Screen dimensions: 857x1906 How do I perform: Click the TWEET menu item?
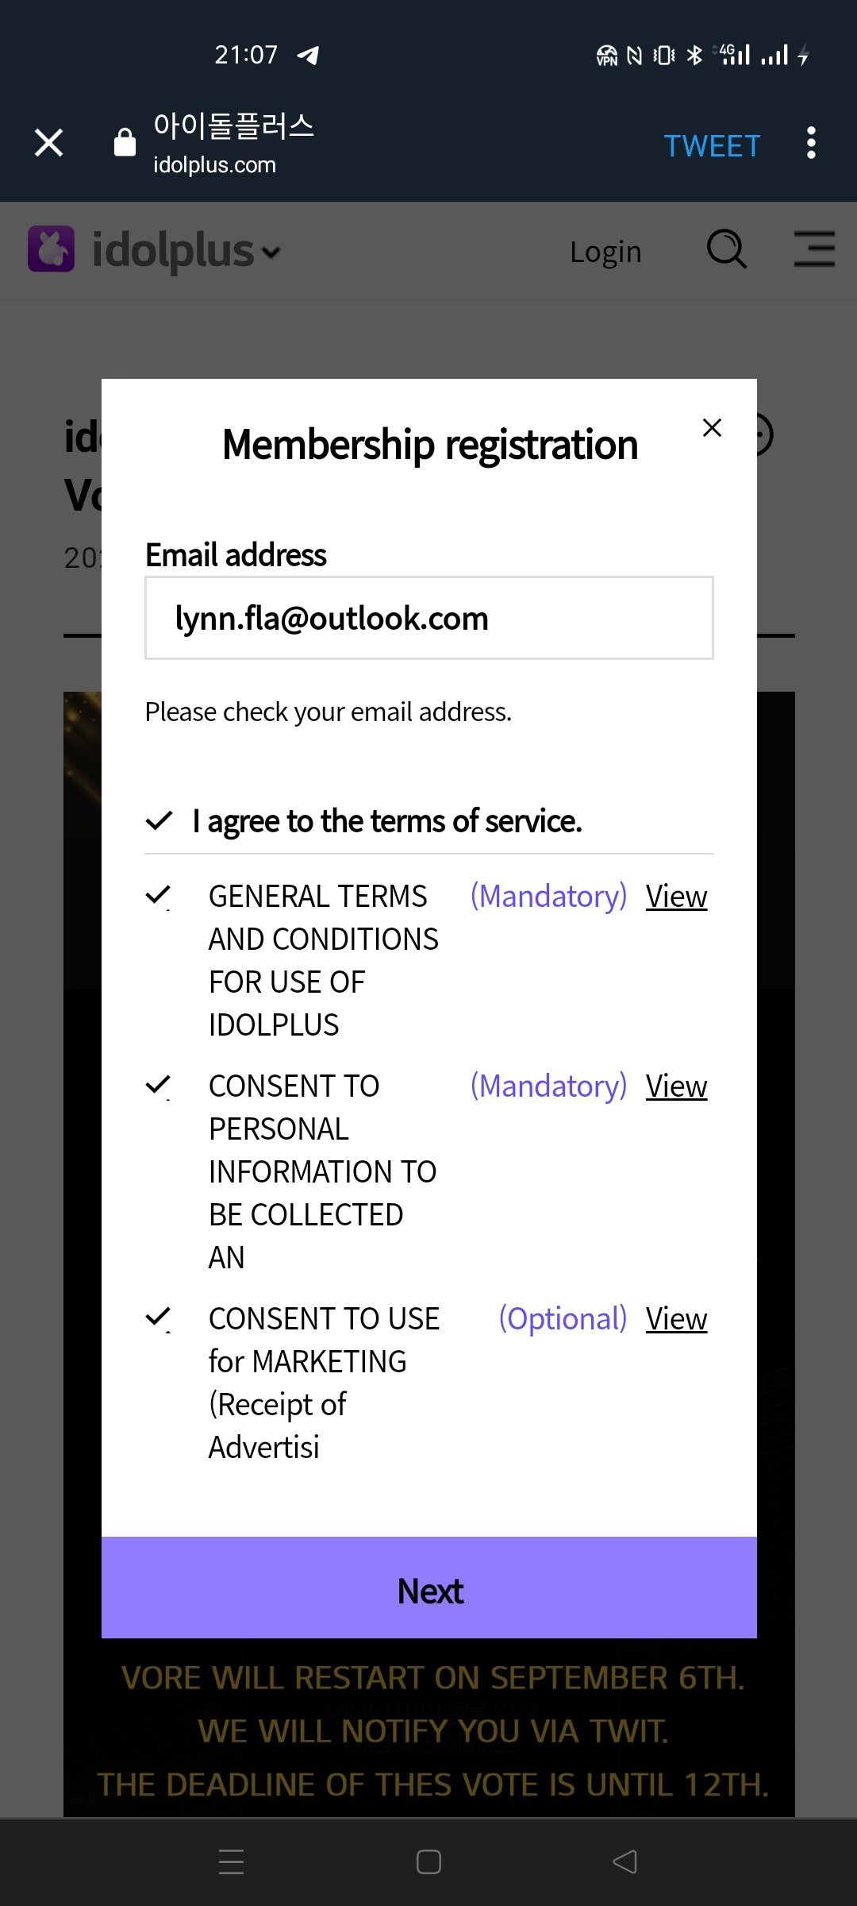[x=712, y=146]
